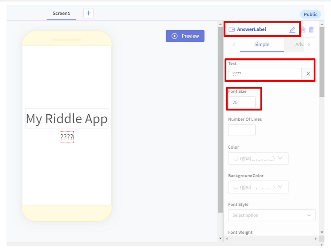Click the properties panel scroll down arrow

[322, 232]
